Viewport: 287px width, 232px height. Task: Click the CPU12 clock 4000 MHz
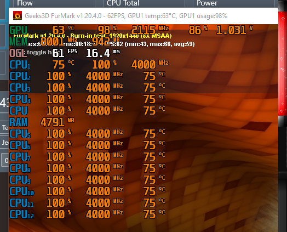105,214
